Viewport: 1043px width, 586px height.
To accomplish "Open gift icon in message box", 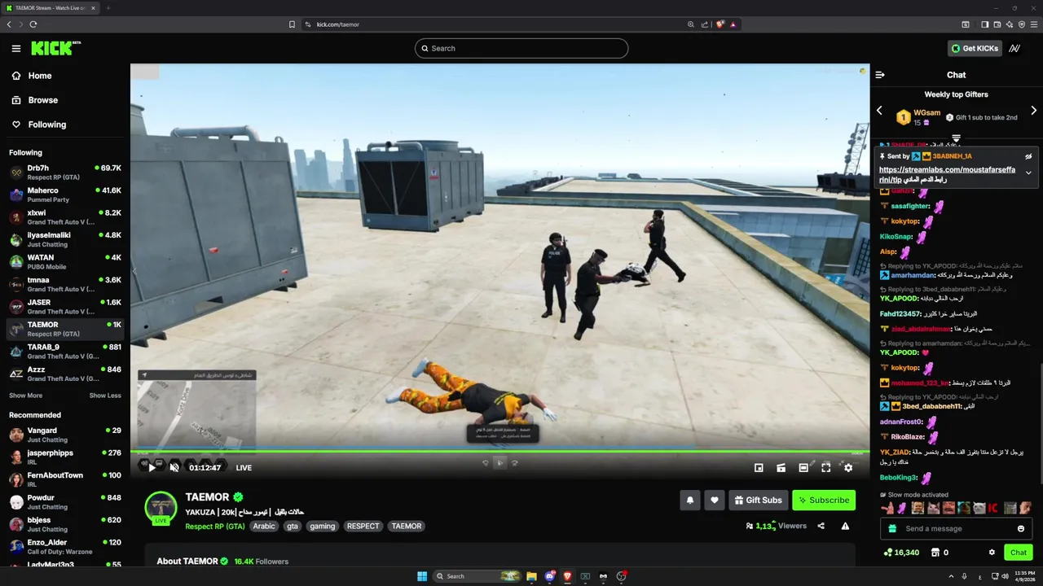I will [x=892, y=529].
